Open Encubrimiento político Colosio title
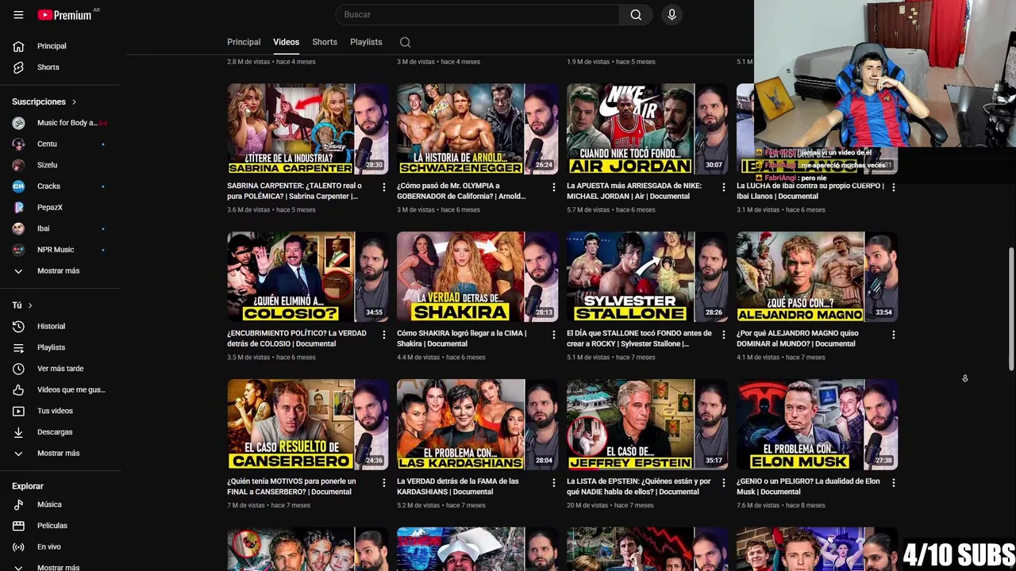 click(297, 339)
